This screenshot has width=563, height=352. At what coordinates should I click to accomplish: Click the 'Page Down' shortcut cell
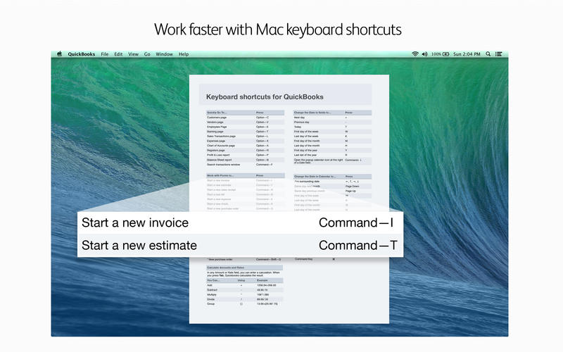[x=353, y=186]
